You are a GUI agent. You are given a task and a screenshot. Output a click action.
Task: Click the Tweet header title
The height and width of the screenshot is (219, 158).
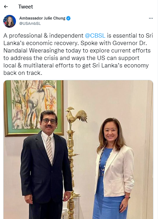[26, 6]
